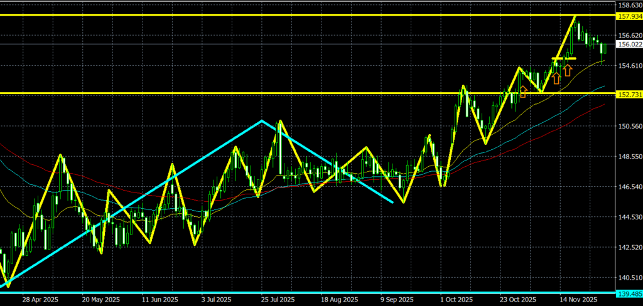Select the middle orange up arrow marker

pyautogui.click(x=556, y=78)
